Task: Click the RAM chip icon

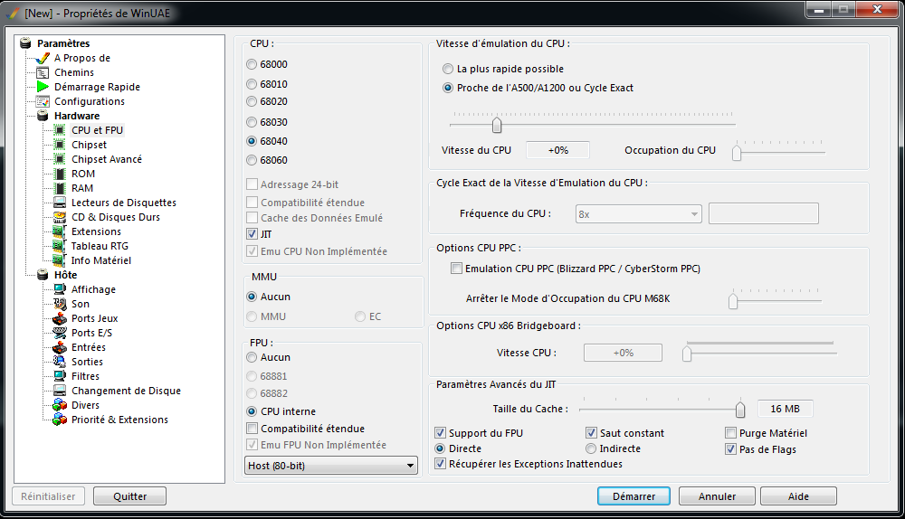Action: pos(60,188)
